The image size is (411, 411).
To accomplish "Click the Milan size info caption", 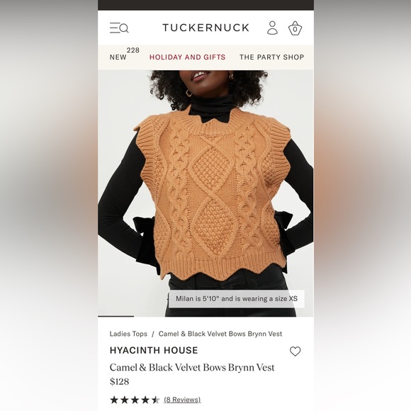I will click(x=237, y=299).
